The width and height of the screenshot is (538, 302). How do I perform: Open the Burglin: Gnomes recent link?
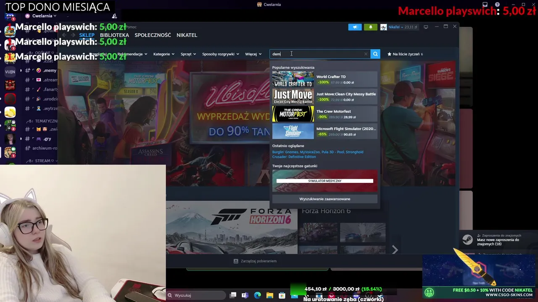click(x=285, y=152)
